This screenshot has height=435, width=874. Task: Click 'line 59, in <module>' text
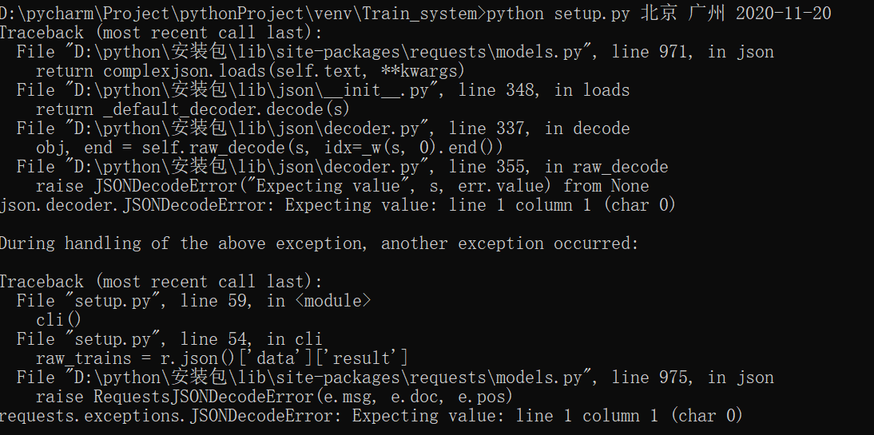click(276, 301)
